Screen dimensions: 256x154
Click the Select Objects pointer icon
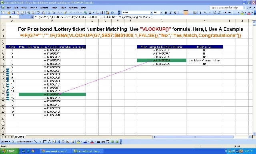coord(13,142)
